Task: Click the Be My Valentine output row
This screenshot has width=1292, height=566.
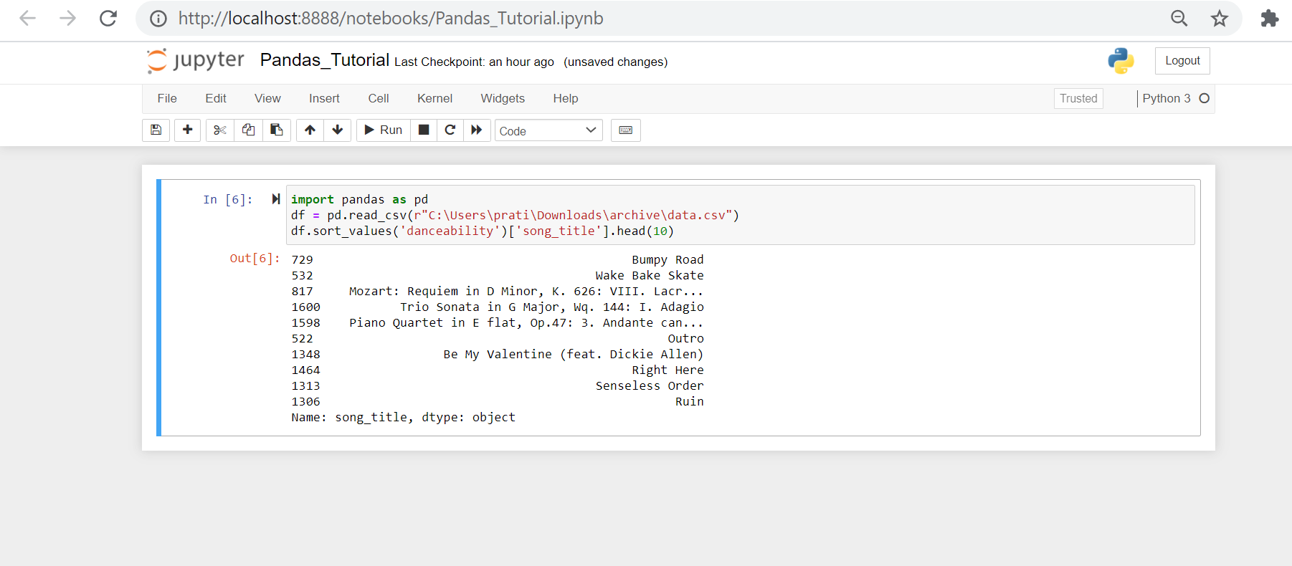Action: coord(498,354)
